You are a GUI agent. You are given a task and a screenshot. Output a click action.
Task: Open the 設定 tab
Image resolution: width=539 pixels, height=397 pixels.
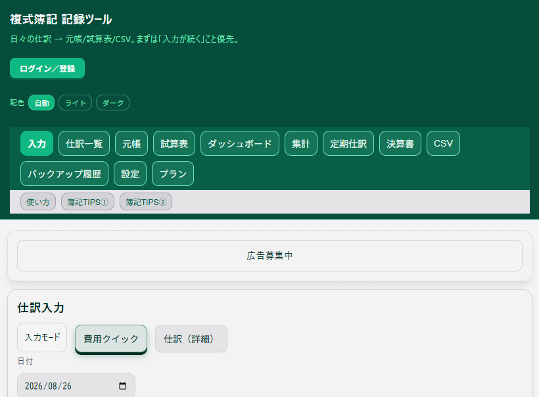coord(130,174)
